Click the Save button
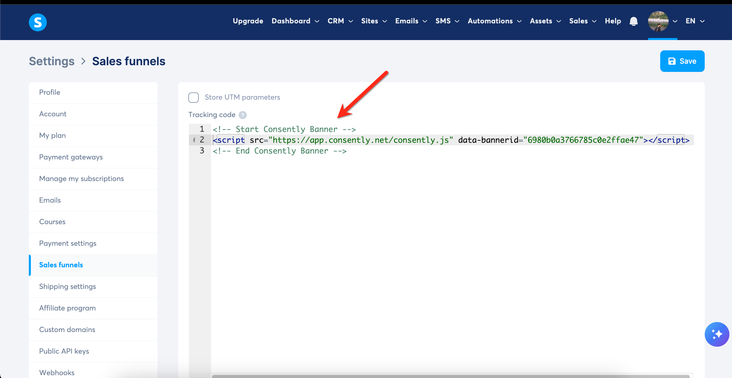The height and width of the screenshot is (378, 732). click(682, 61)
